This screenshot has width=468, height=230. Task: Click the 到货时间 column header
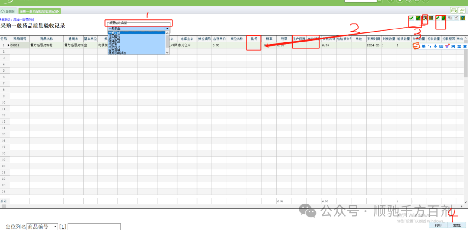374,39
